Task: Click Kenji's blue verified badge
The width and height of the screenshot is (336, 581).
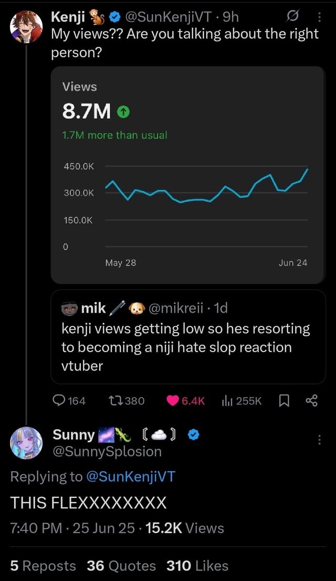Action: tap(112, 17)
